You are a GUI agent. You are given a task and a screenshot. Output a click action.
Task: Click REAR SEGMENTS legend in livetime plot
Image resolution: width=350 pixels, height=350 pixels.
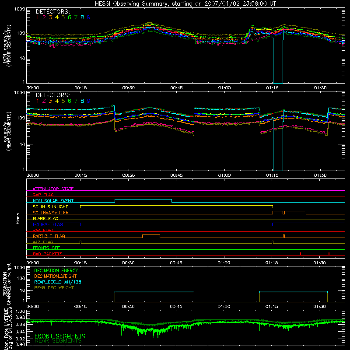point(58,341)
